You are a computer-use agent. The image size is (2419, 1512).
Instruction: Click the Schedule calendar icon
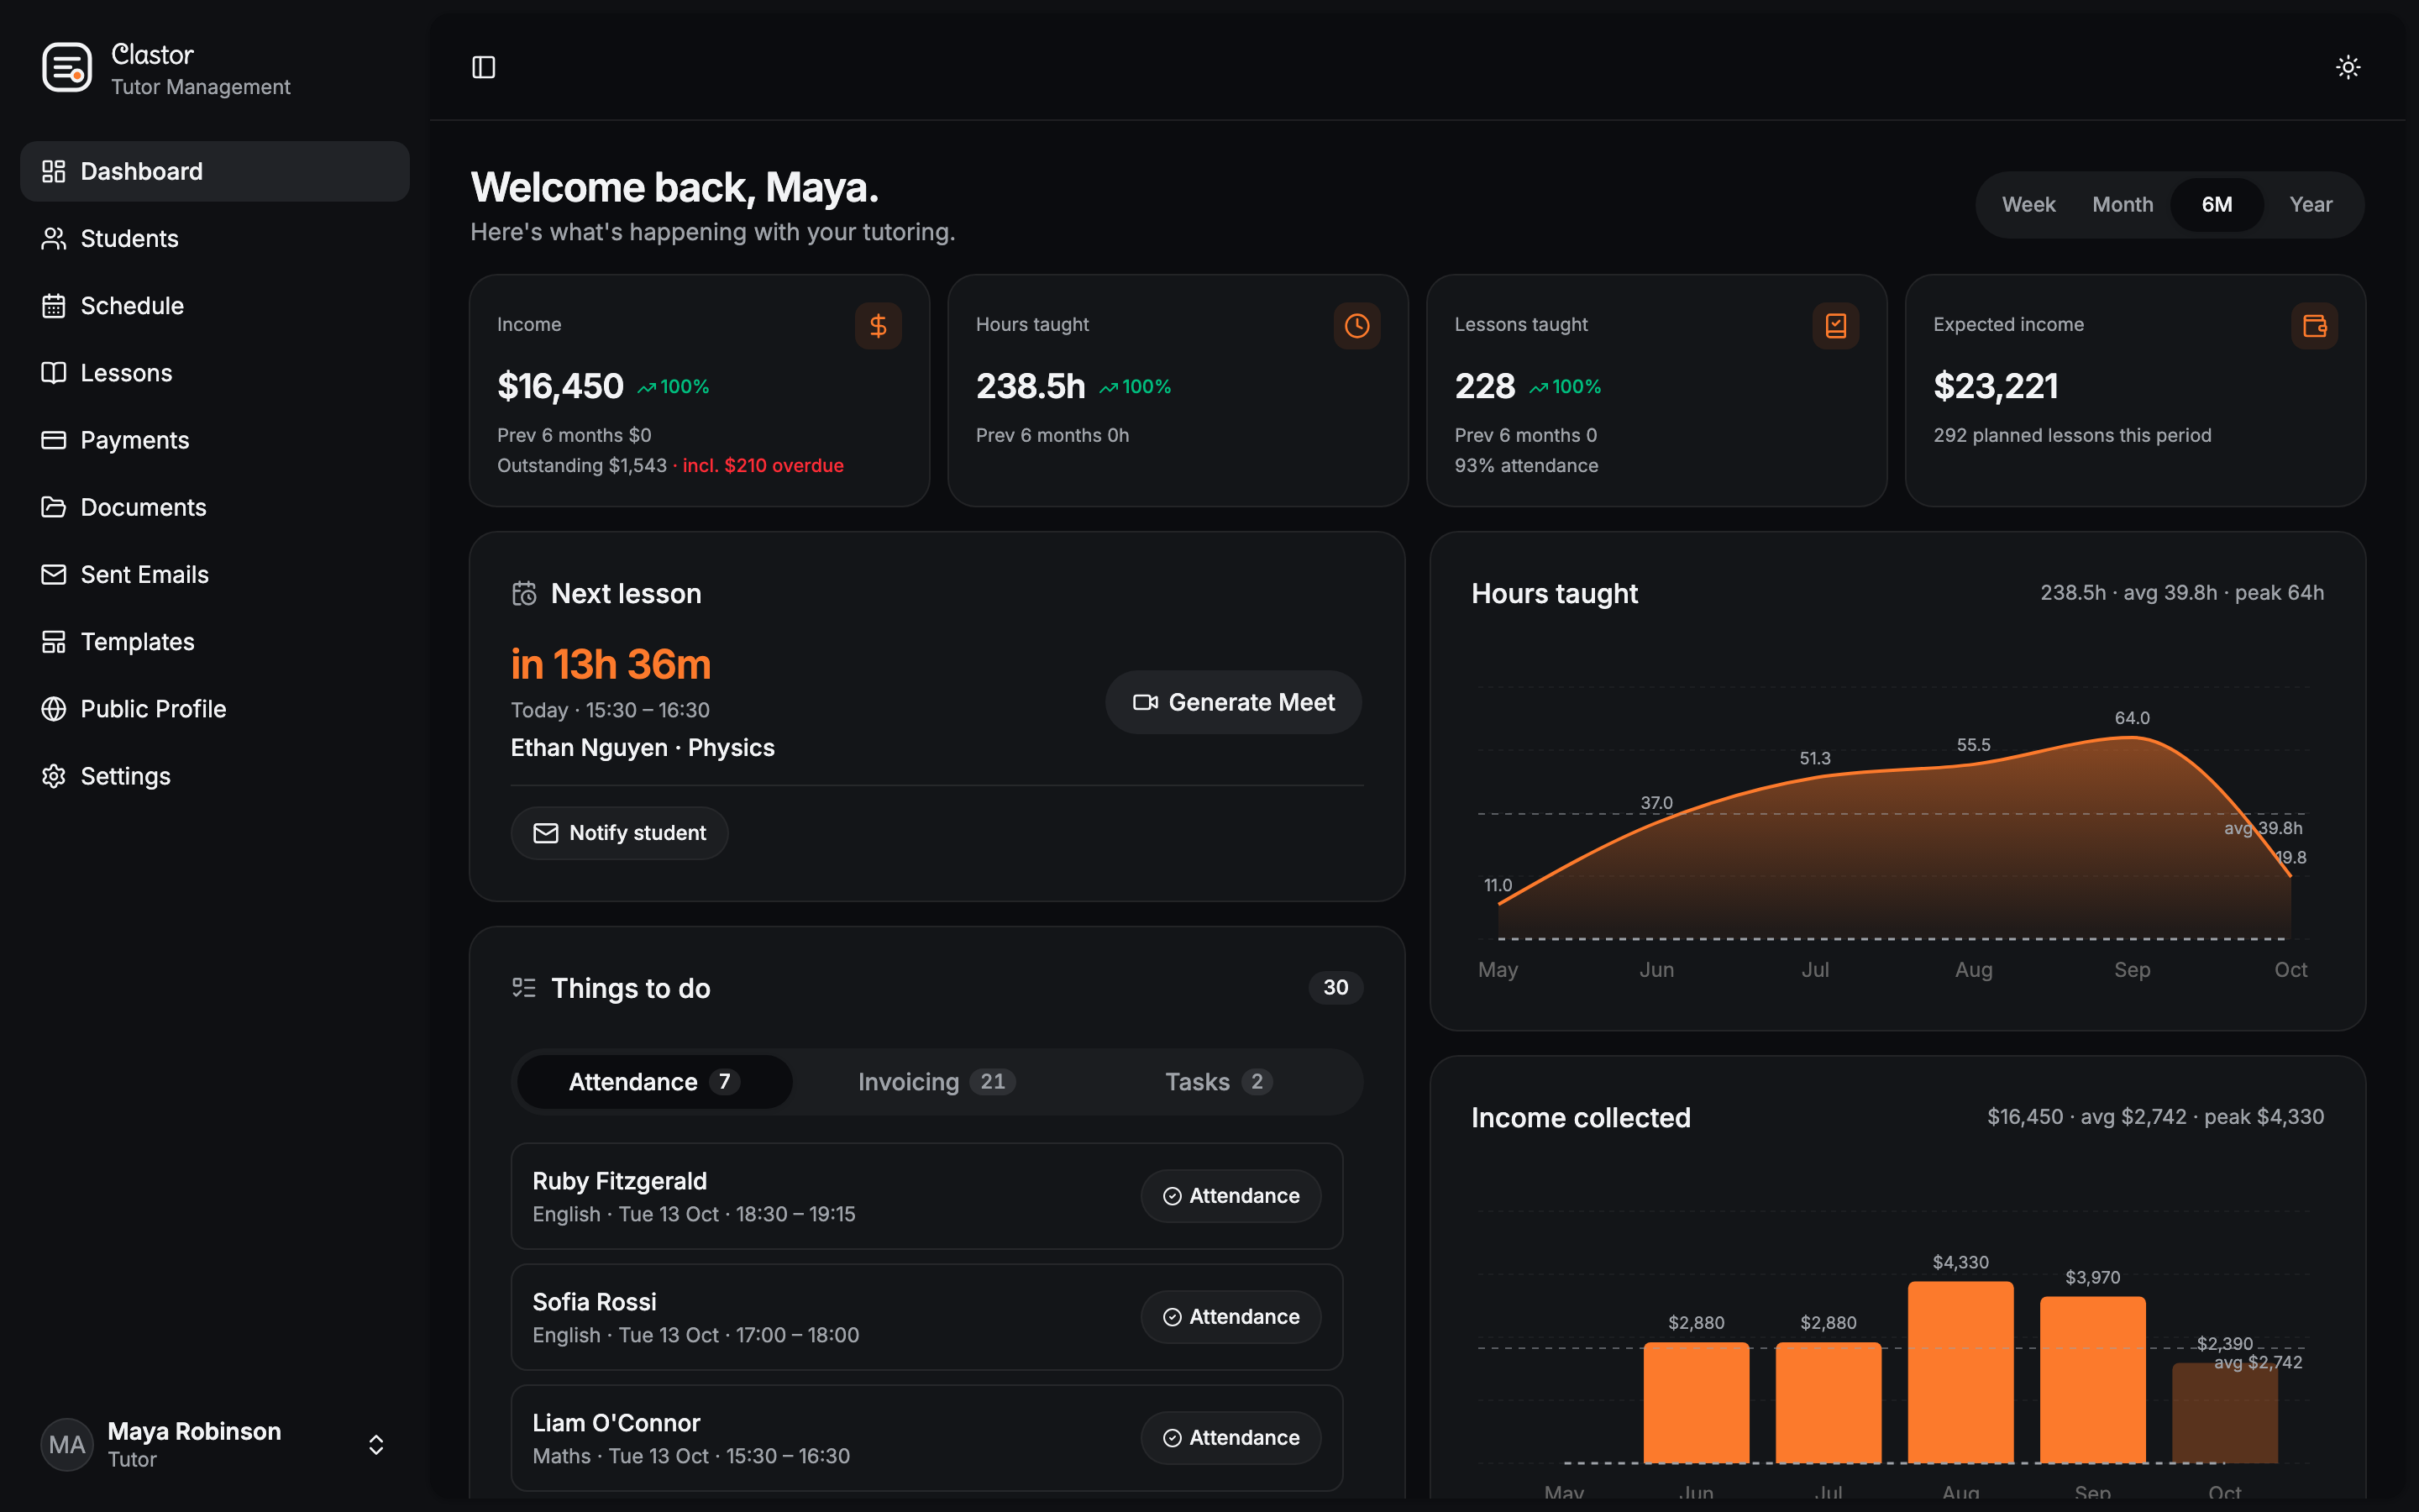click(x=54, y=305)
